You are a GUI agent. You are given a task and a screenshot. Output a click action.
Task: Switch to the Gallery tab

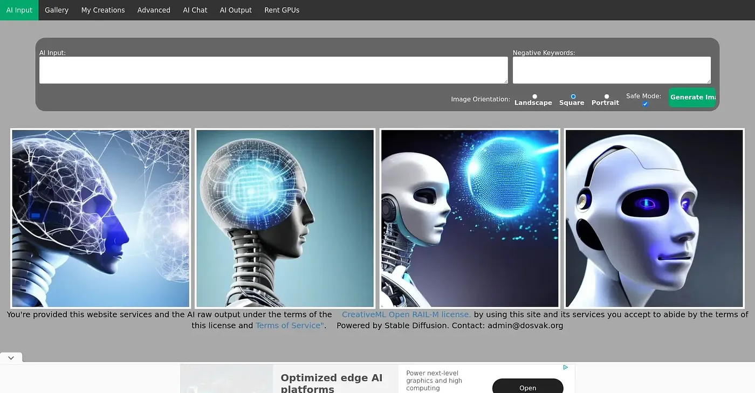[x=57, y=10]
